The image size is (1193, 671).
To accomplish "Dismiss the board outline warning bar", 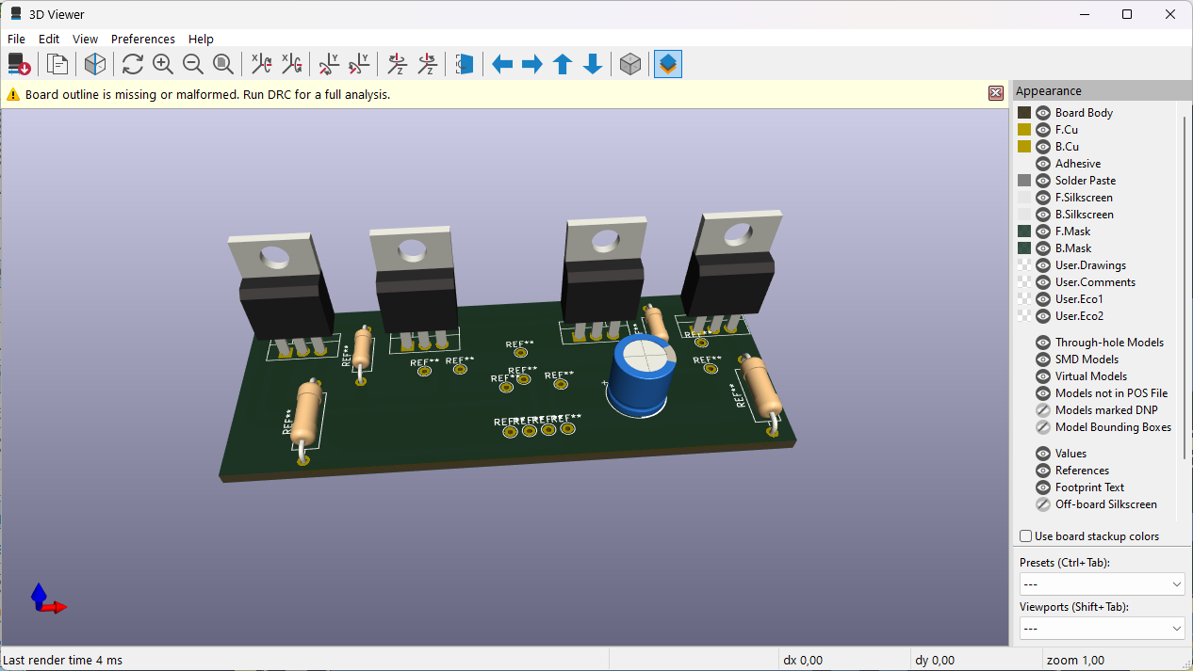I will click(x=995, y=93).
